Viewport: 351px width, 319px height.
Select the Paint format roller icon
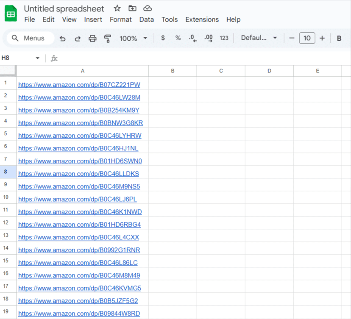pyautogui.click(x=107, y=38)
